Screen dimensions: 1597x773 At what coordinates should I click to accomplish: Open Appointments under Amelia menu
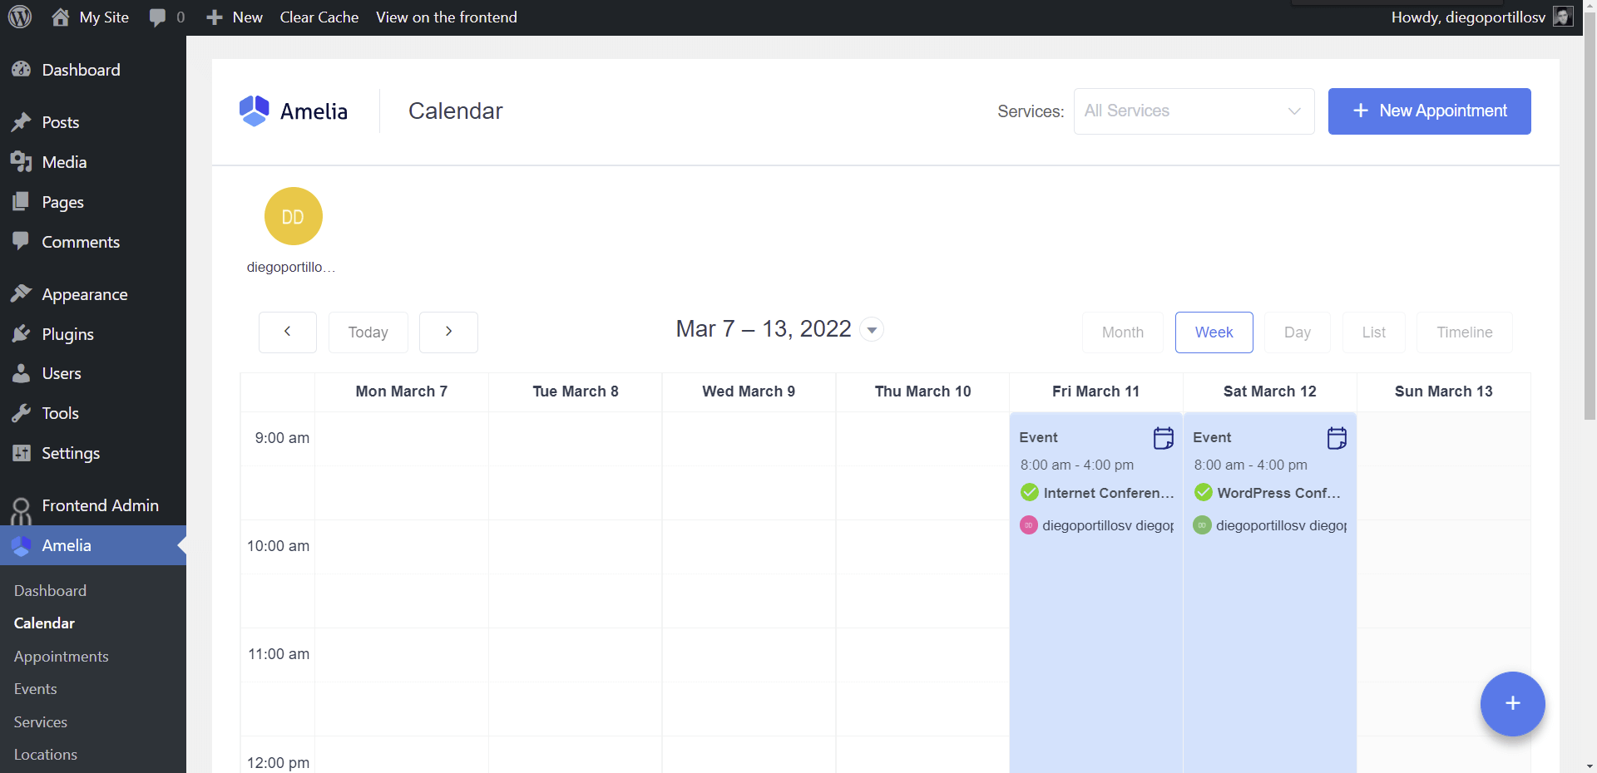click(x=61, y=656)
